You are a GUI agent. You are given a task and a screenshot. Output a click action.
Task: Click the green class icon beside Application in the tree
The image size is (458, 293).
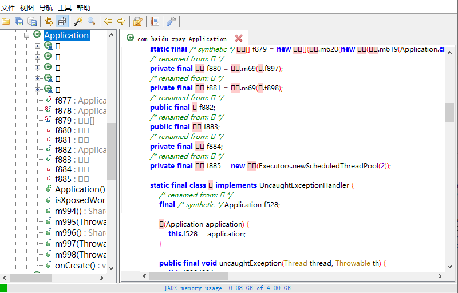click(37, 34)
